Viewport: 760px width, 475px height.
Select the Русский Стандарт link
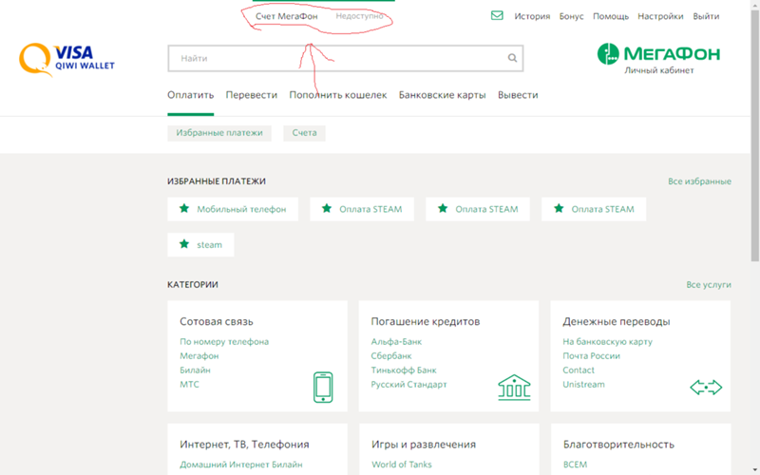coord(408,385)
